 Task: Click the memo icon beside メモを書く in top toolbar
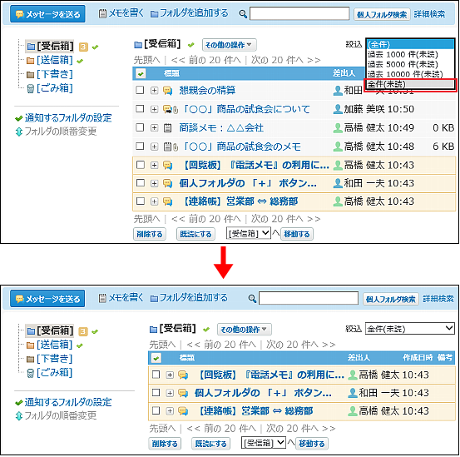[102, 14]
